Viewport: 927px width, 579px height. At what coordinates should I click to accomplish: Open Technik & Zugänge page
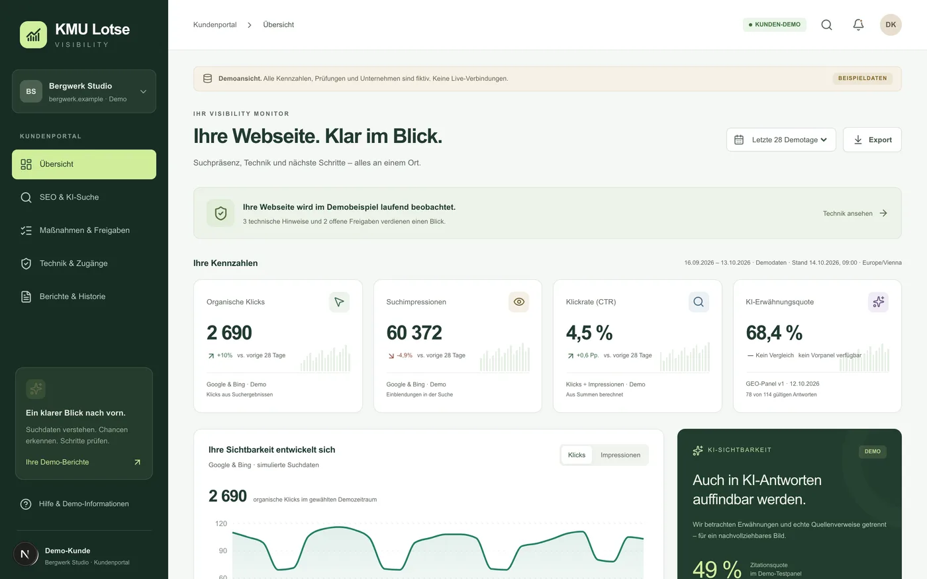tap(84, 263)
